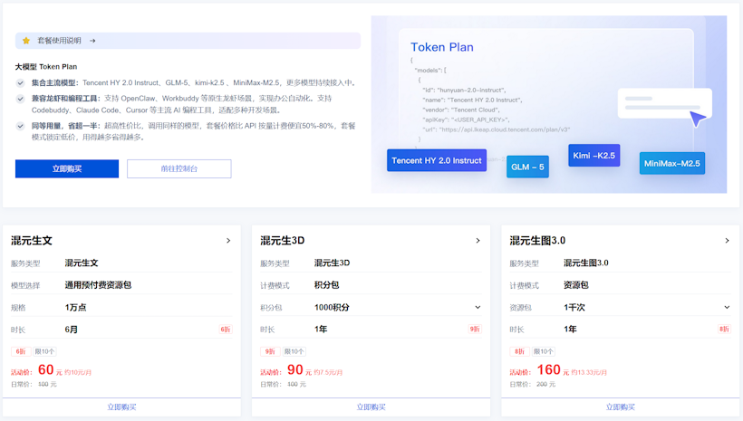Viewport: 743px width, 421px height.
Task: Click the 约13.33元/月 monthly price note
Action: [589, 373]
